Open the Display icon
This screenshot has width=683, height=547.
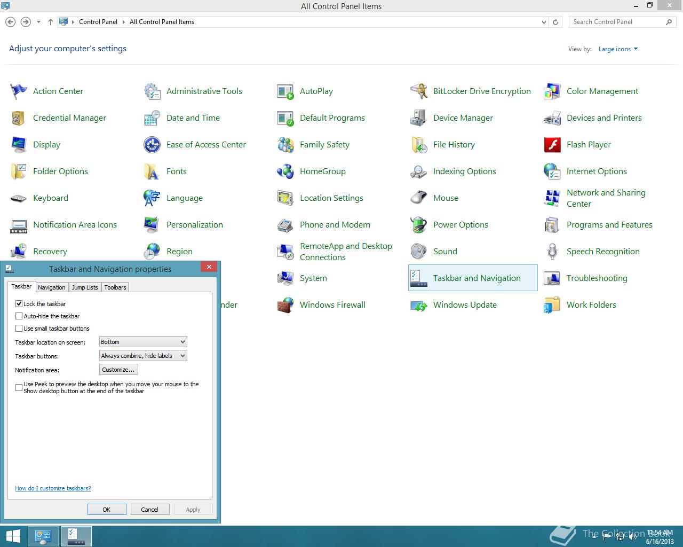pos(19,145)
